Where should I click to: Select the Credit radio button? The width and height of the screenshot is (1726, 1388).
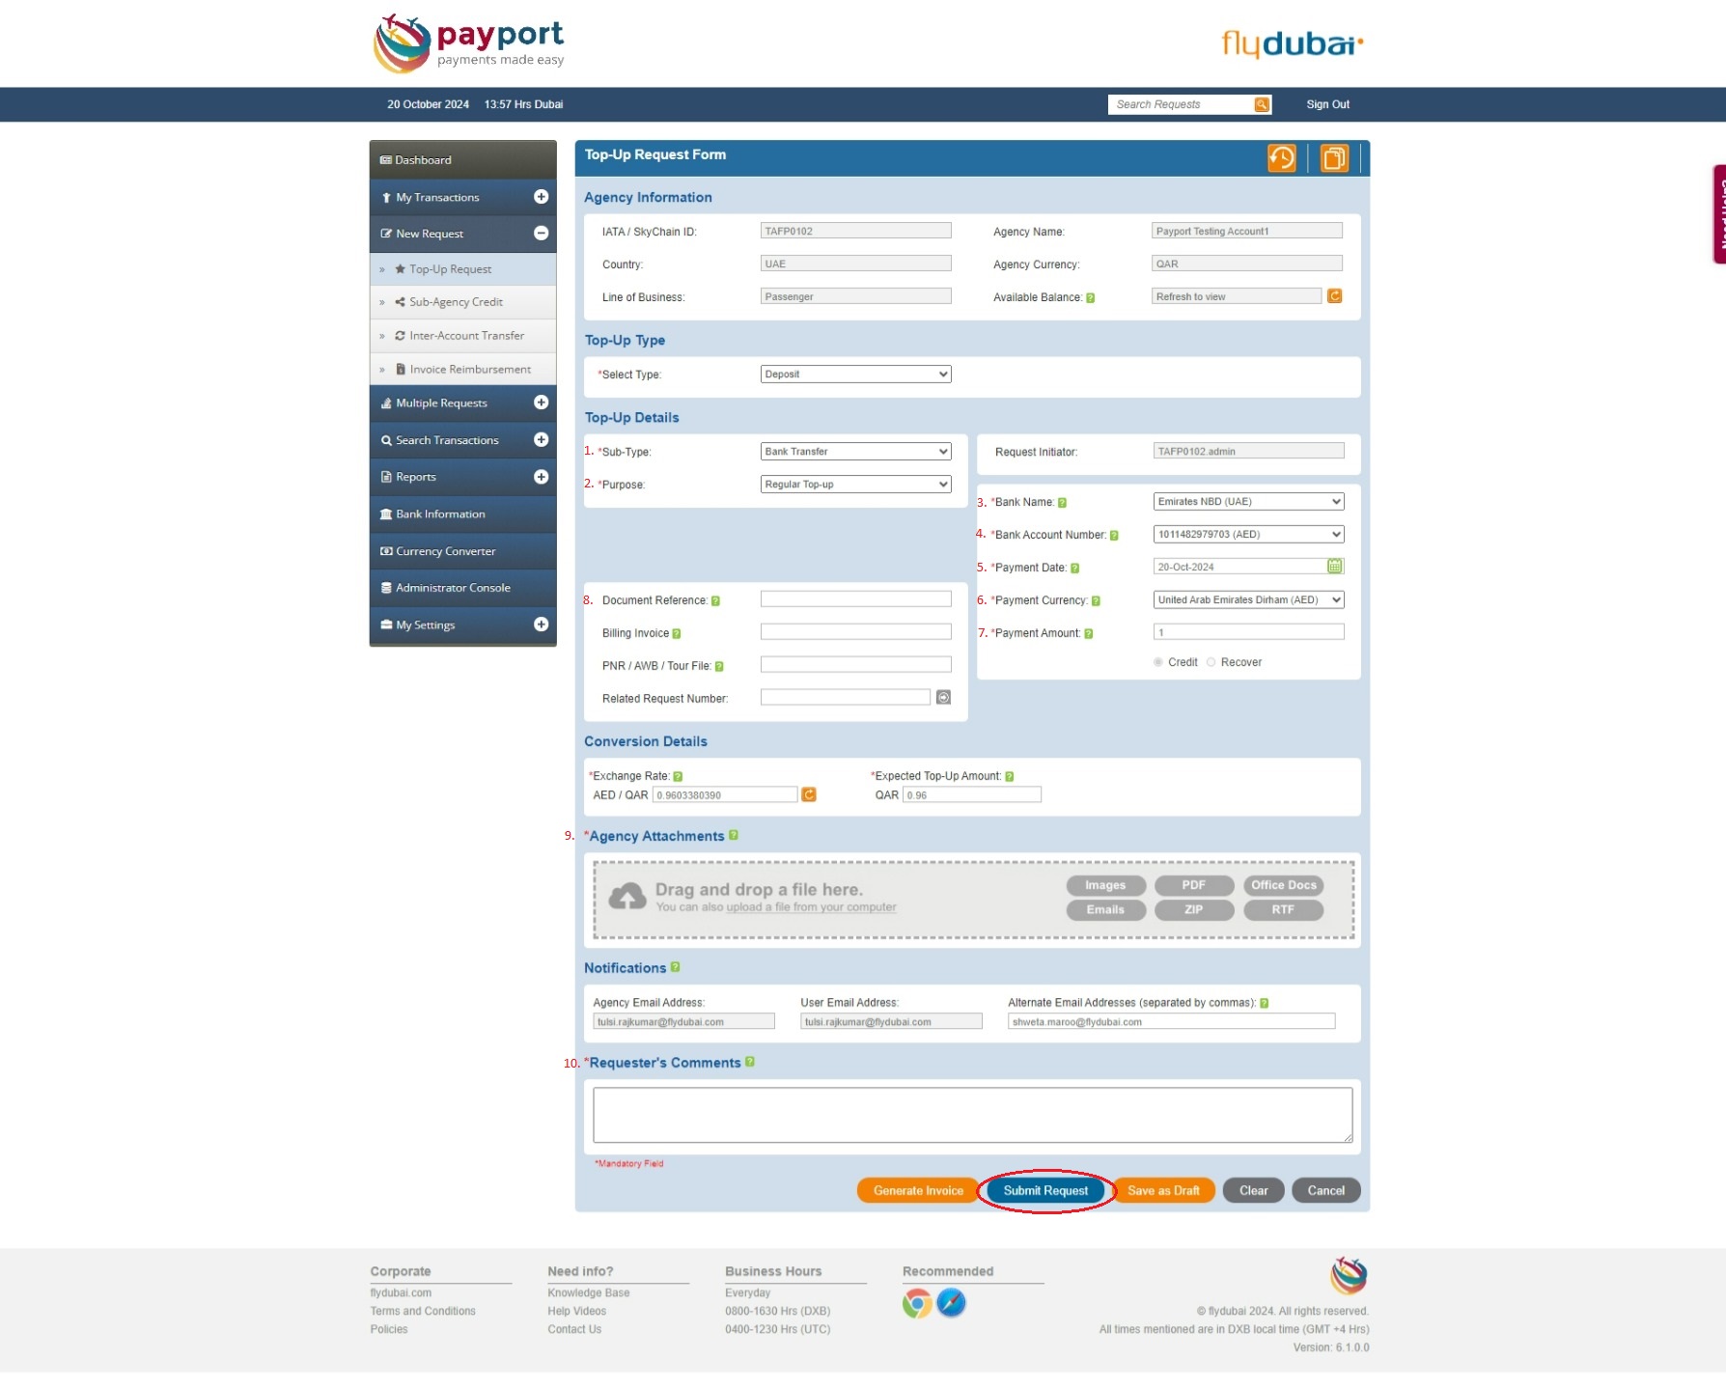coord(1157,662)
